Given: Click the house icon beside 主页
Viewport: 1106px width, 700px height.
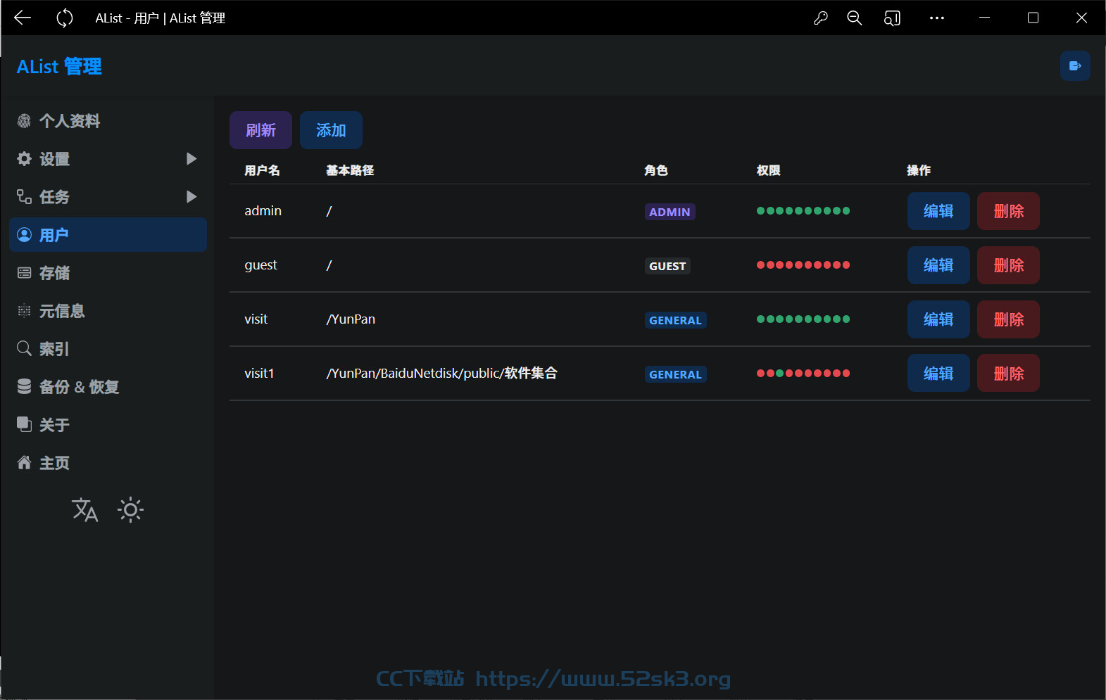Looking at the screenshot, I should click(24, 463).
